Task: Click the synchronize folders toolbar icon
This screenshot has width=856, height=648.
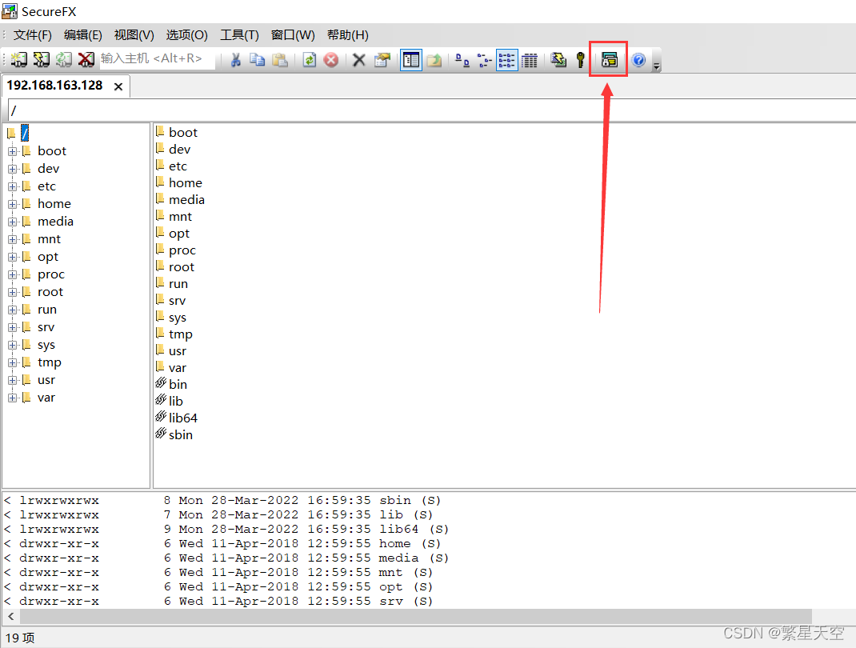Action: pos(558,59)
